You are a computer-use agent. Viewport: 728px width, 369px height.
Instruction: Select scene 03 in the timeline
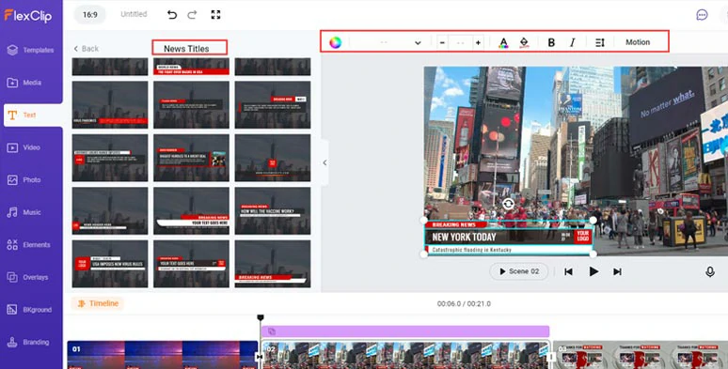(641, 355)
